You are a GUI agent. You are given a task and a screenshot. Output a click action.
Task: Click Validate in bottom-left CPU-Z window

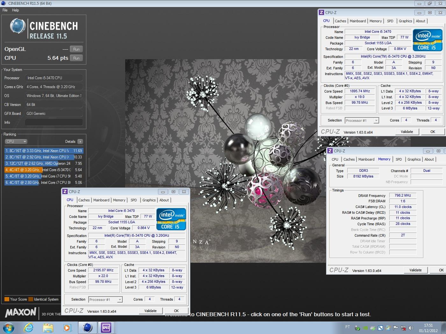click(x=150, y=311)
